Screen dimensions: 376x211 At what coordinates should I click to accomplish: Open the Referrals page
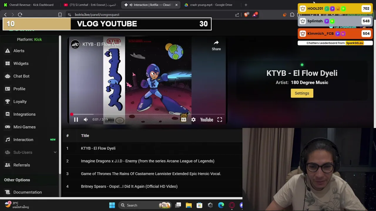pos(21,165)
